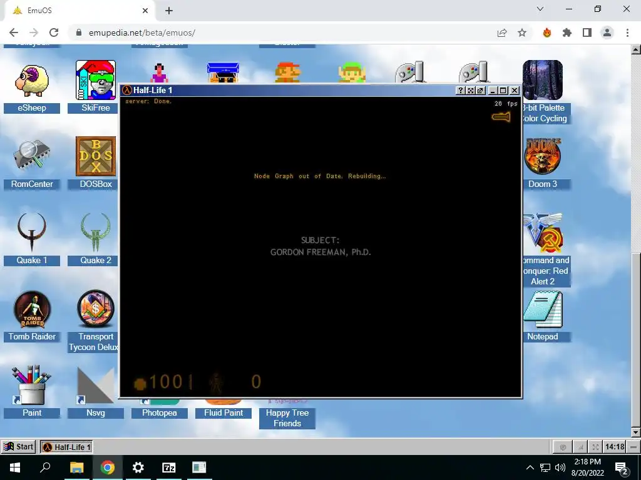The height and width of the screenshot is (480, 641).
Task: Toggle fullscreen in the Half-Life 1 title bar
Action: pyautogui.click(x=471, y=90)
